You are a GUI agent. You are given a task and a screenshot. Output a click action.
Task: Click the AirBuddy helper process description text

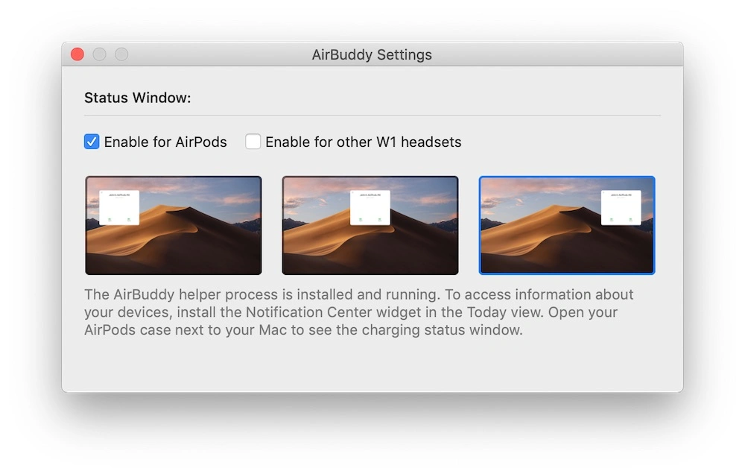click(x=359, y=312)
